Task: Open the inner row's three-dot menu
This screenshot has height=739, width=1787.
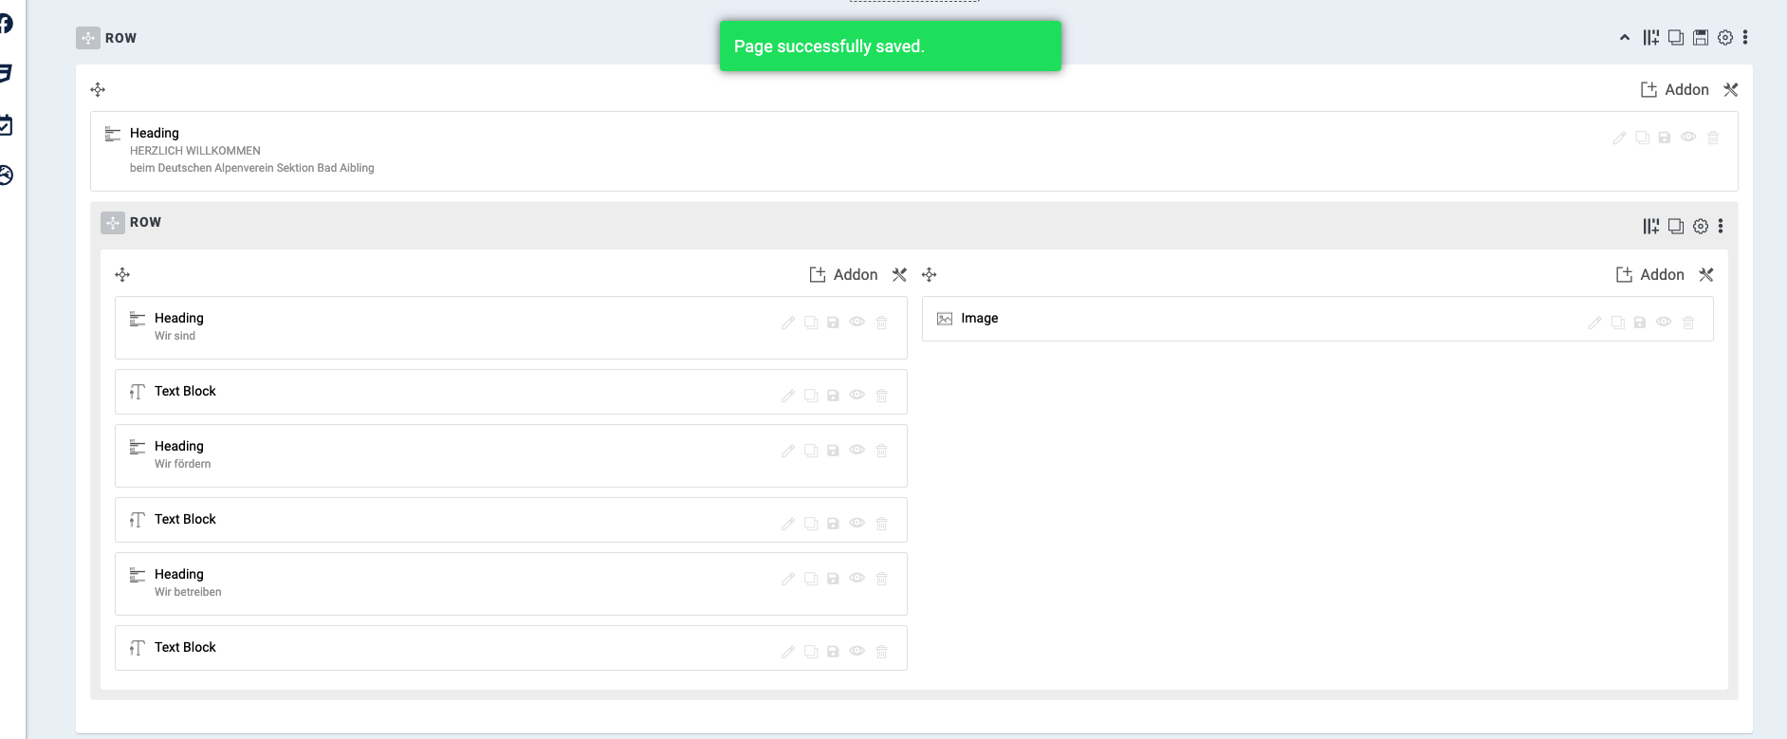Action: (x=1721, y=227)
